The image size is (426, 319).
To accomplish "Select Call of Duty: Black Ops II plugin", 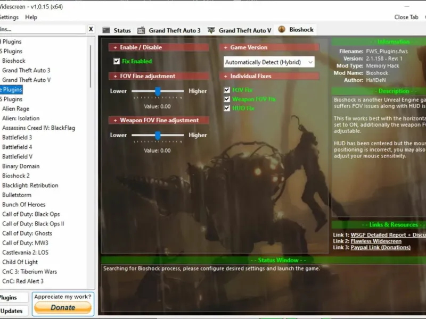I will (x=33, y=224).
